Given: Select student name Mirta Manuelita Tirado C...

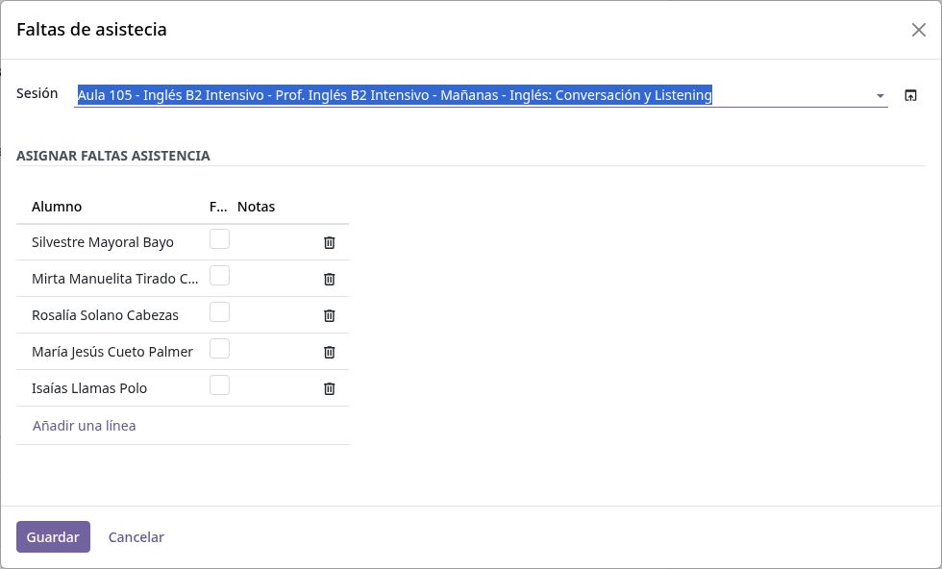Looking at the screenshot, I should [x=114, y=279].
